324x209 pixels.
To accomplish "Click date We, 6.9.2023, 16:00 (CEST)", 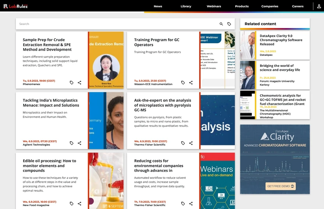I will [39, 202].
